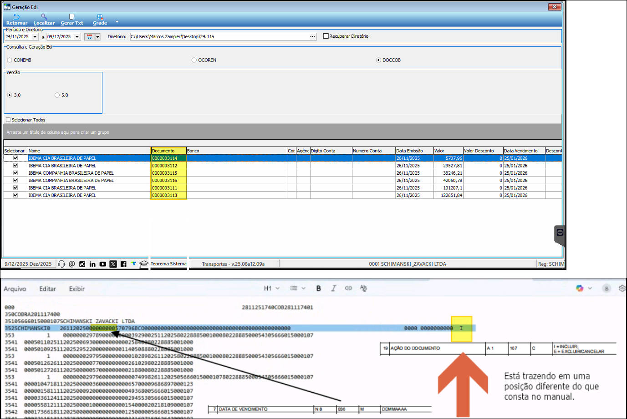Viewport: 627px width, 419px height.
Task: Click the Localizar magnifier icon
Action: pos(44,17)
